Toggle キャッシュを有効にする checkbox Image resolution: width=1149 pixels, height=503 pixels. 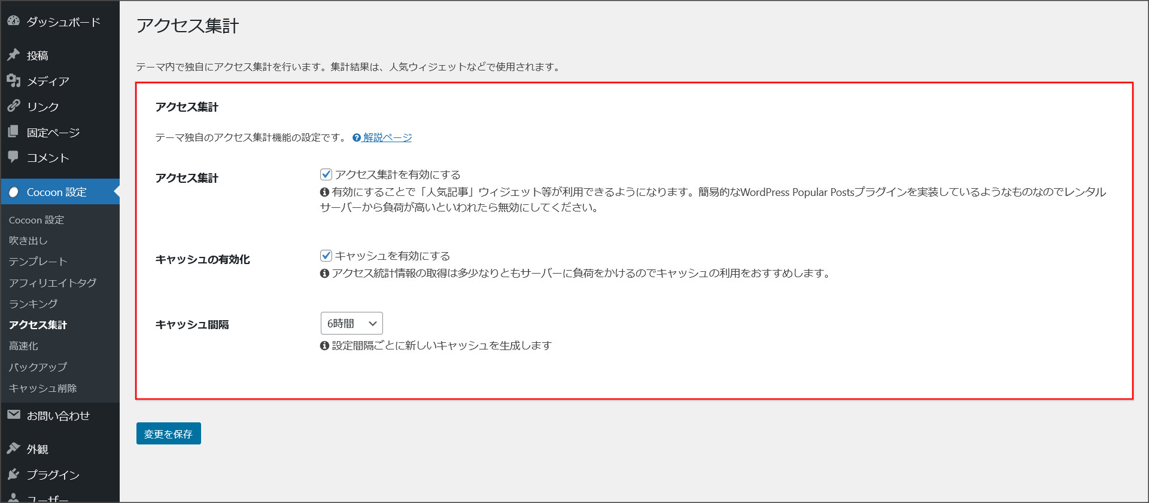pyautogui.click(x=326, y=256)
